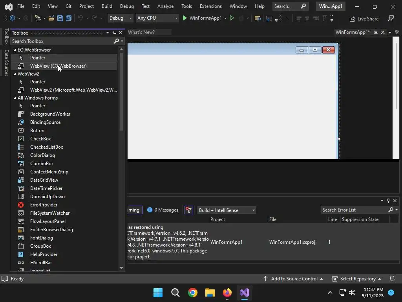Select WebView2 (Microsoft.Web.WebView2) control

click(x=64, y=90)
